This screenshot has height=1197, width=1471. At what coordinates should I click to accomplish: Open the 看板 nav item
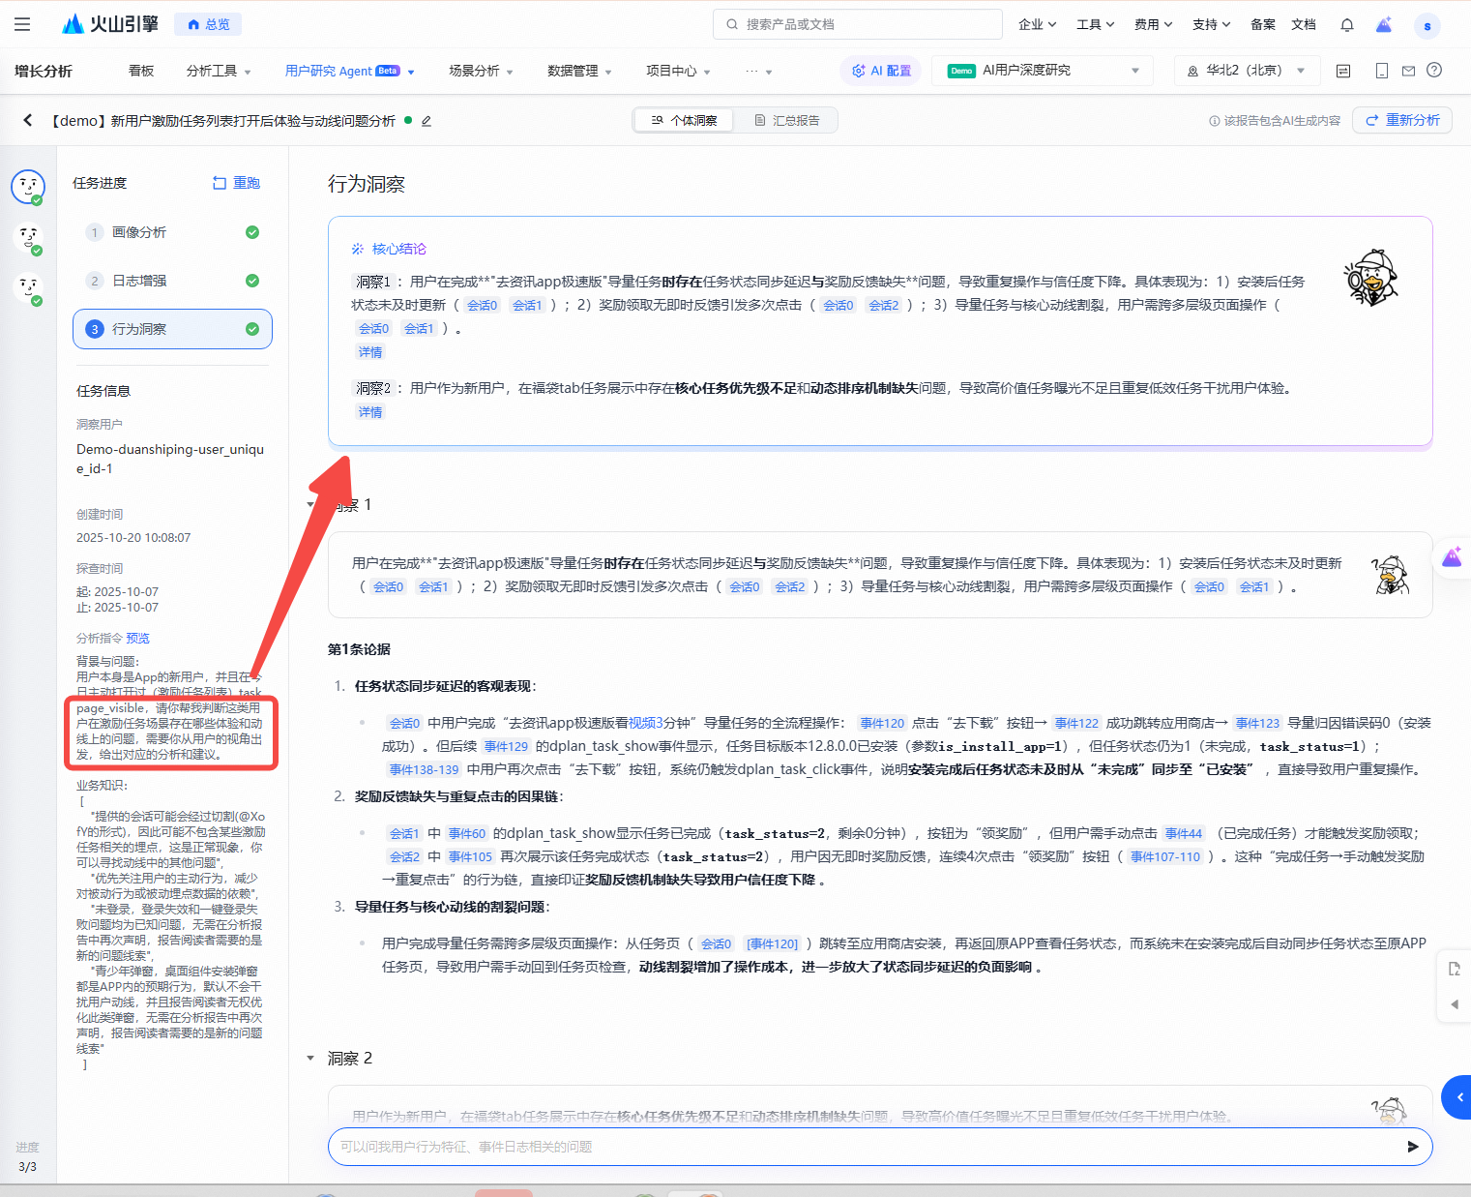(141, 71)
